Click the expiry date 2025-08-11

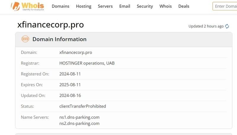coord(70,85)
